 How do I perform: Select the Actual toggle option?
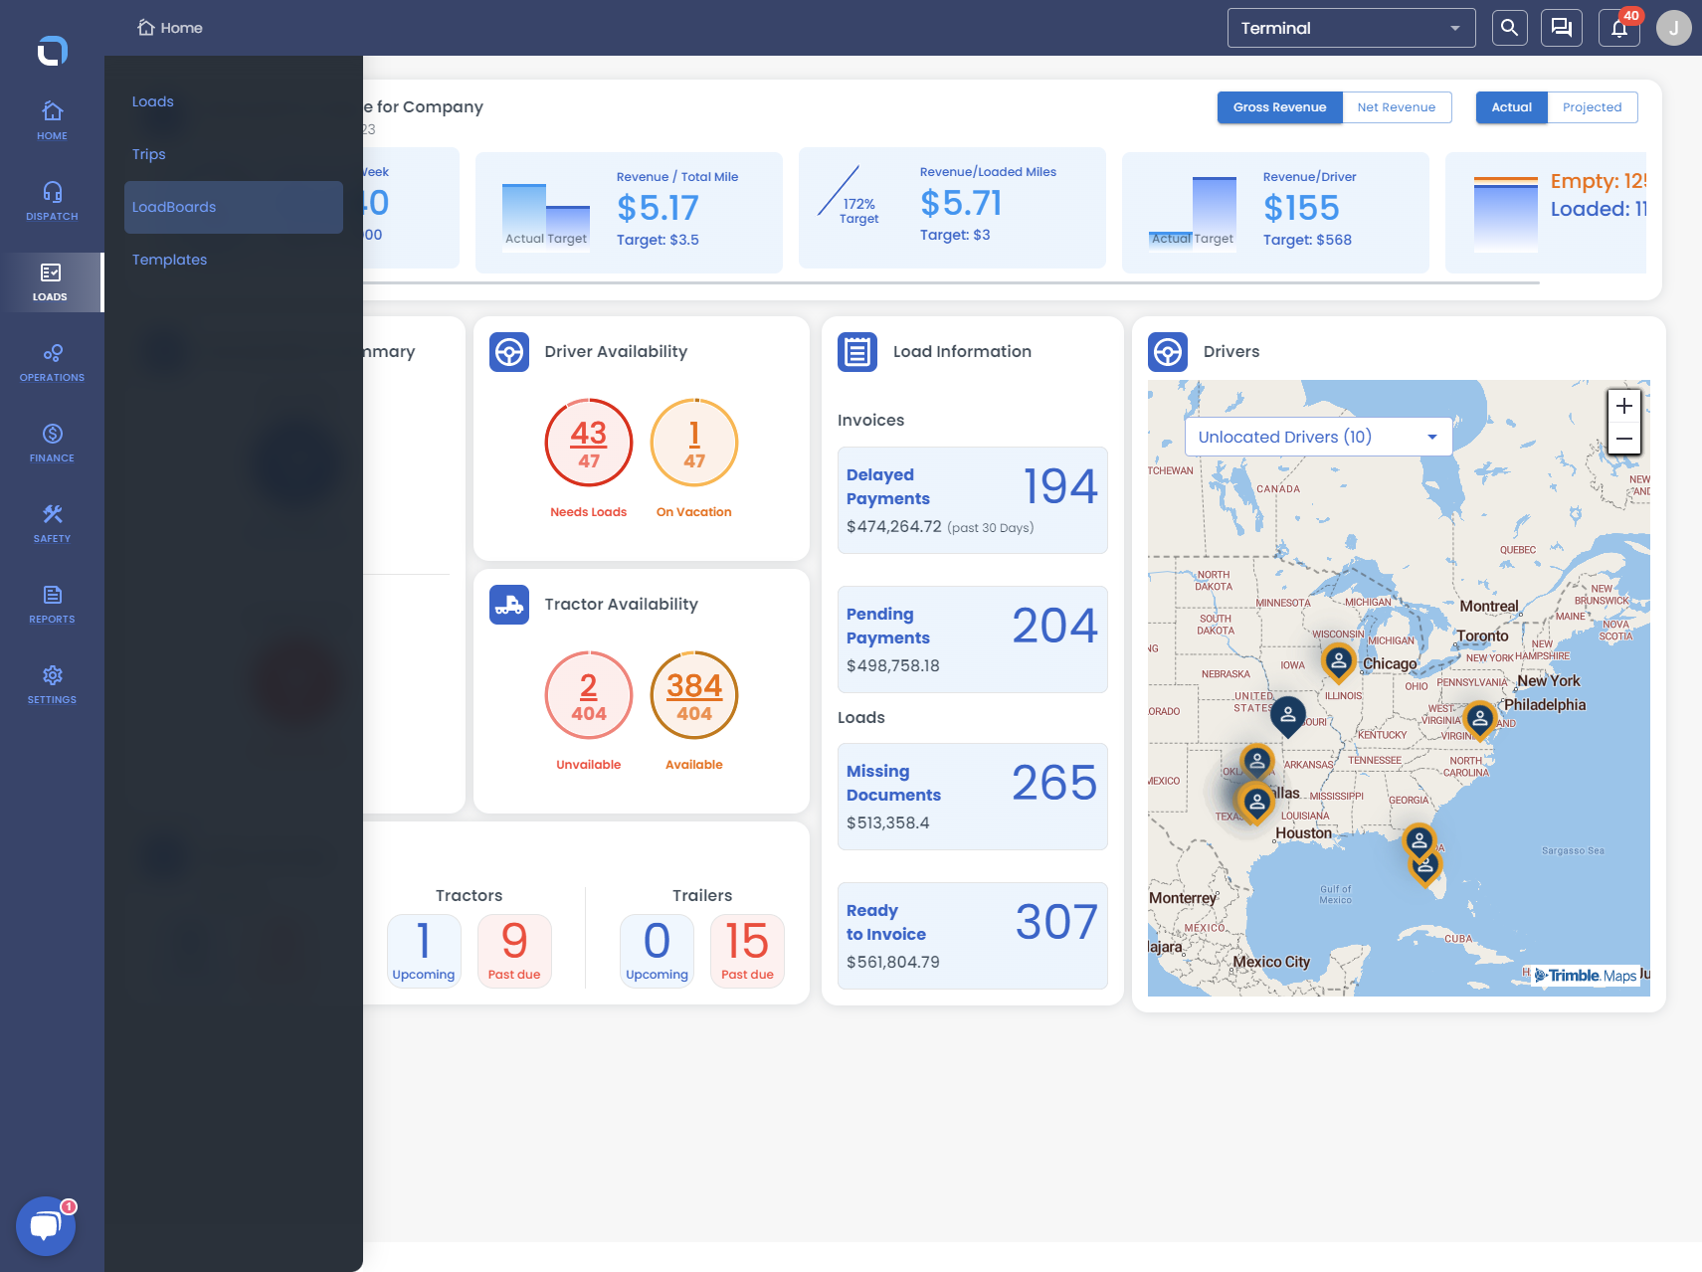(1512, 107)
